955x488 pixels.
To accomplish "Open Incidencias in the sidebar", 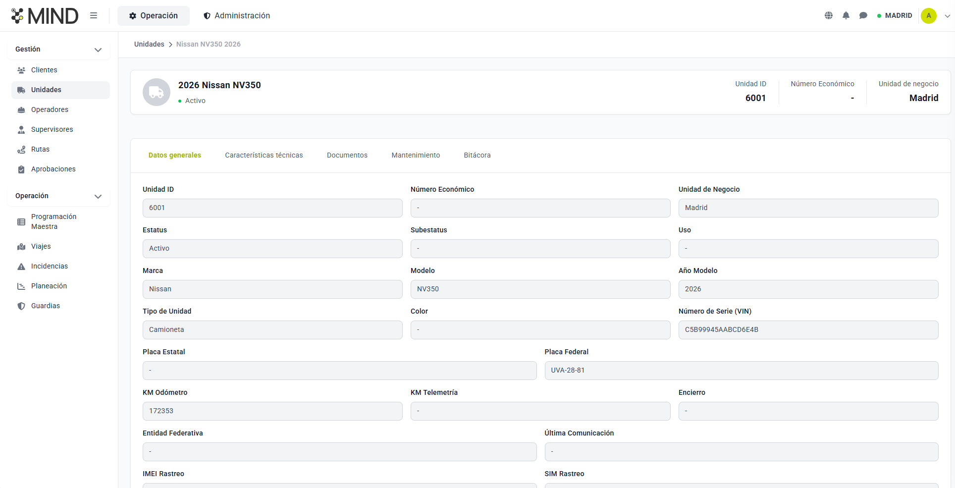I will 60,266.
